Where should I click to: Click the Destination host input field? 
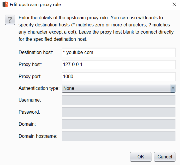118,53
